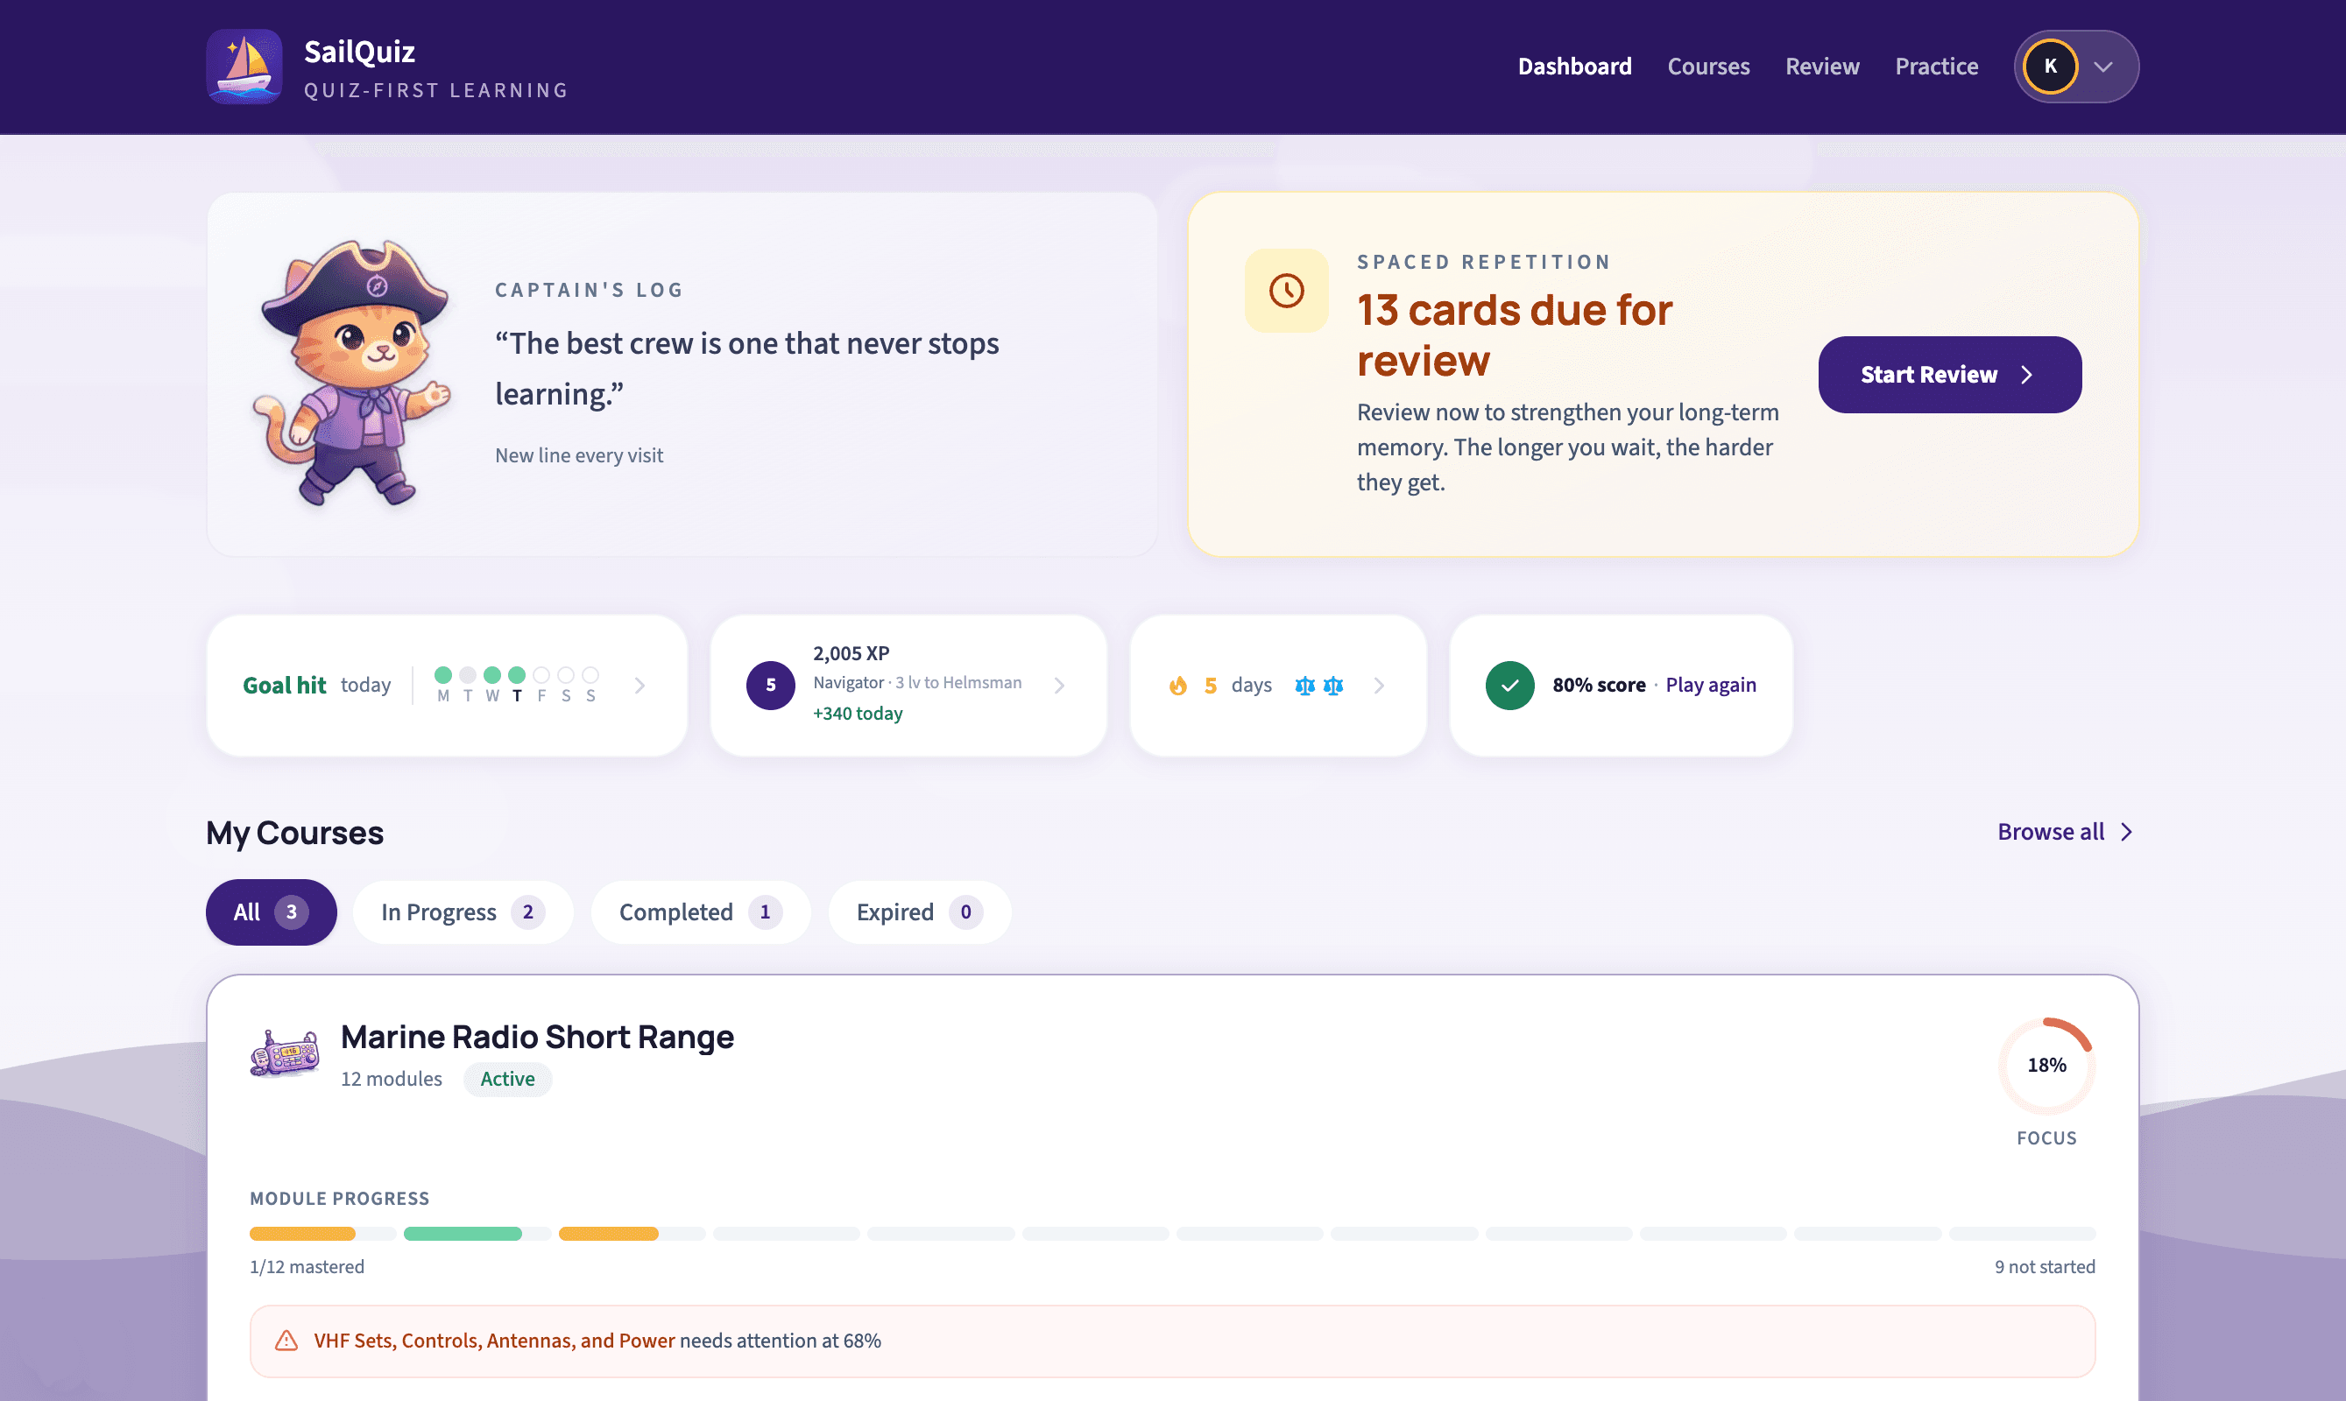Toggle the Expired course filter
The height and width of the screenshot is (1401, 2346).
click(918, 912)
